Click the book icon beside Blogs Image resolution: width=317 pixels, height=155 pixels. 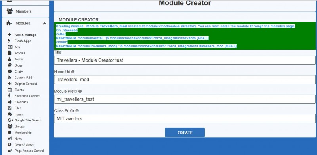[x=10, y=65]
